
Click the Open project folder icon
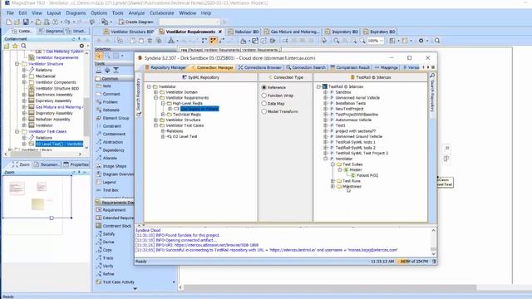tap(17, 22)
